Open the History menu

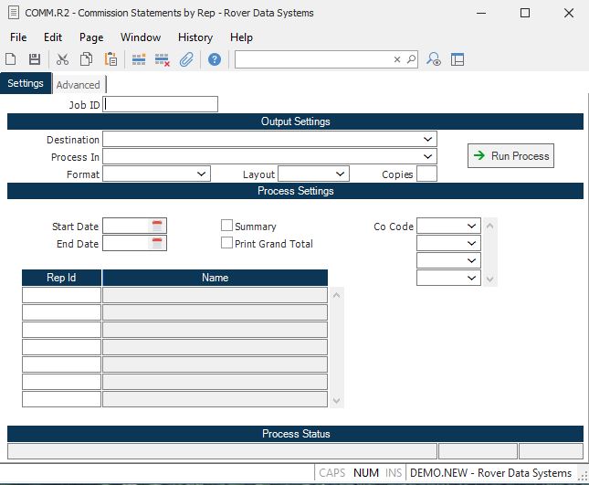coord(195,37)
